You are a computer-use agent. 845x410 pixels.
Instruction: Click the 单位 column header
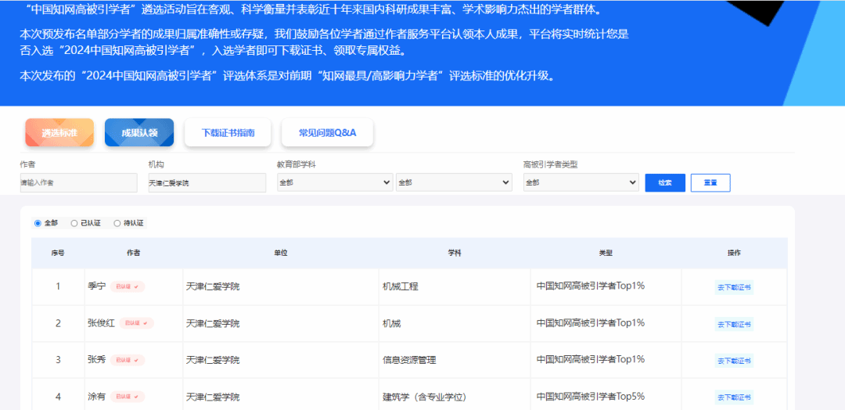pyautogui.click(x=281, y=254)
